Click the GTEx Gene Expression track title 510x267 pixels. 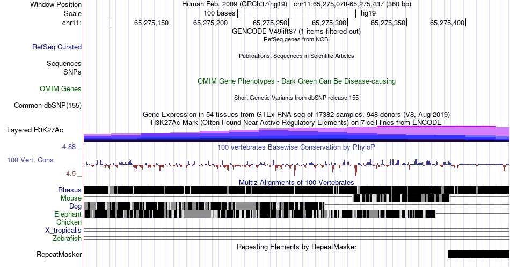tap(296, 114)
